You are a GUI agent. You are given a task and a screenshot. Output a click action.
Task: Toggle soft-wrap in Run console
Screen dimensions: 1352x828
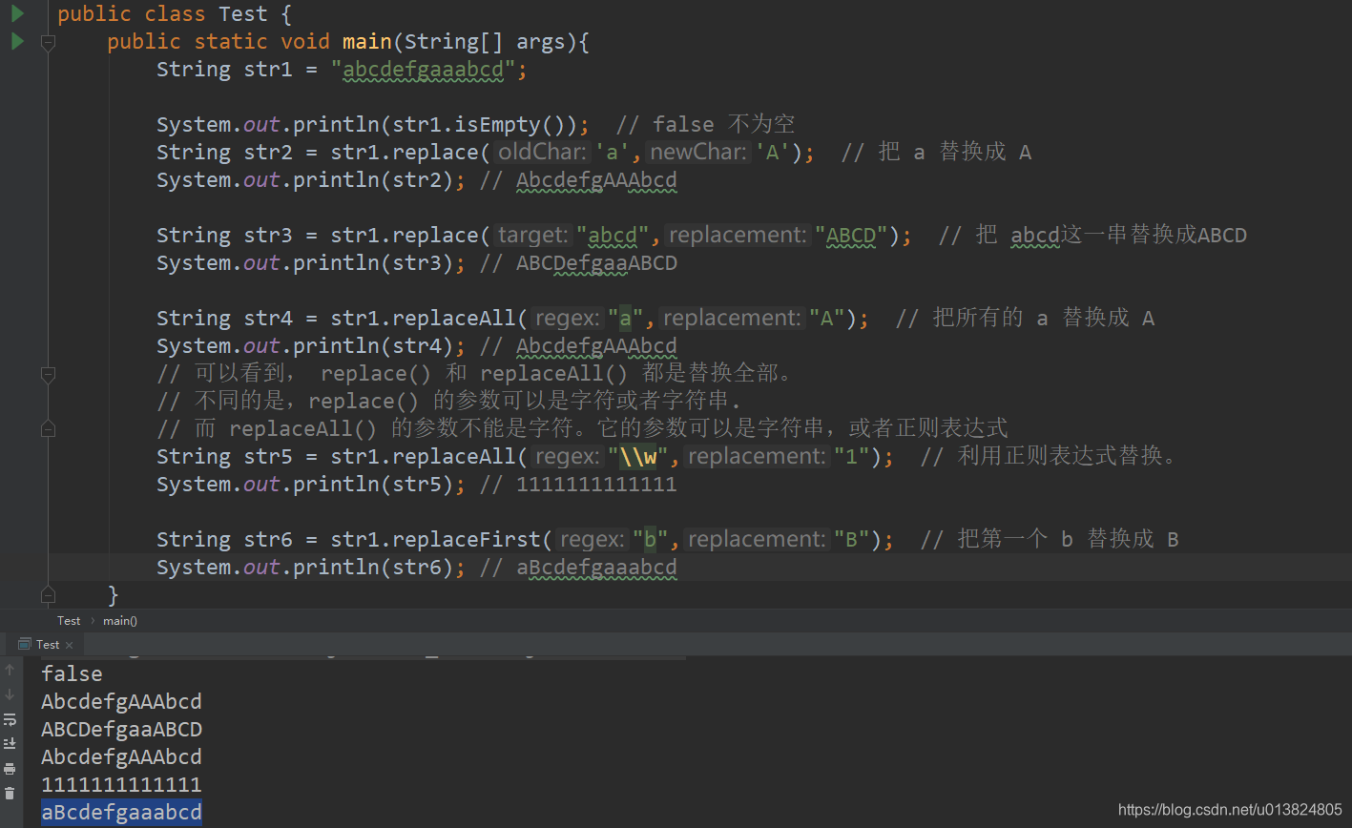10,719
